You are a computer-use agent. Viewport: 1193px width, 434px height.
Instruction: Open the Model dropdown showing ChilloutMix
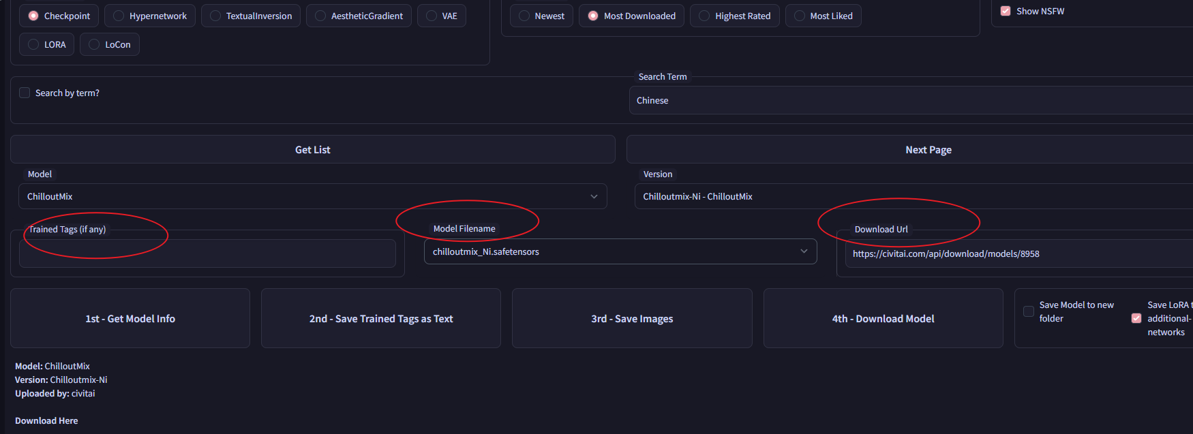(x=312, y=196)
